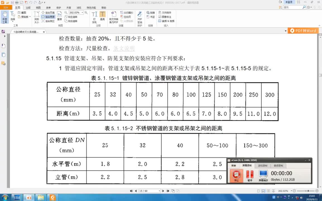Screen dimensions: 322x201
Task: Open the pages panel in left sidebar
Action: [x=4, y=55]
